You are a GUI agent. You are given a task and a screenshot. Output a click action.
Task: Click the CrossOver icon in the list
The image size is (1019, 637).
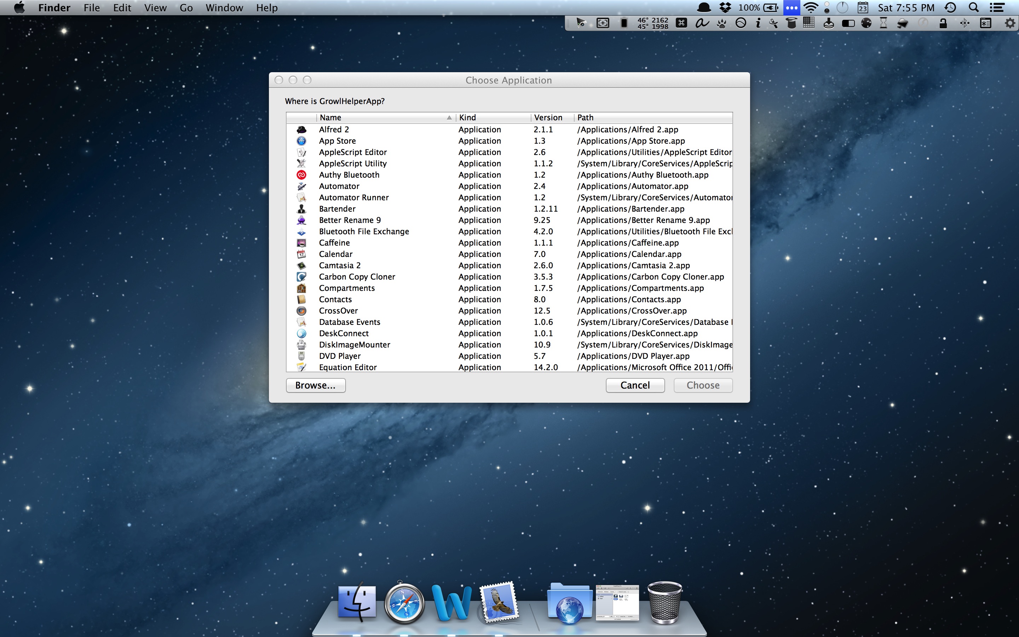pos(301,311)
